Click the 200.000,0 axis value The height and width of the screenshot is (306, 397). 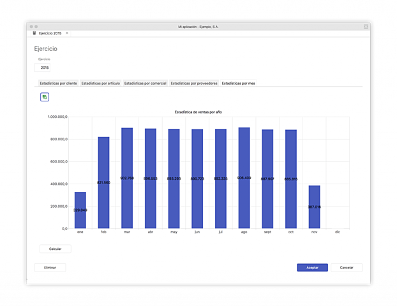coord(59,207)
